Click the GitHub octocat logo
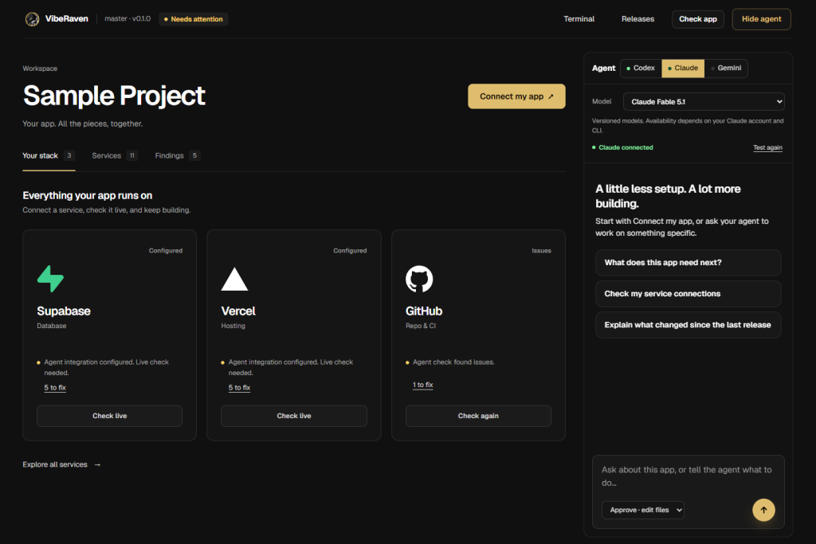Image resolution: width=816 pixels, height=544 pixels. 419,279
